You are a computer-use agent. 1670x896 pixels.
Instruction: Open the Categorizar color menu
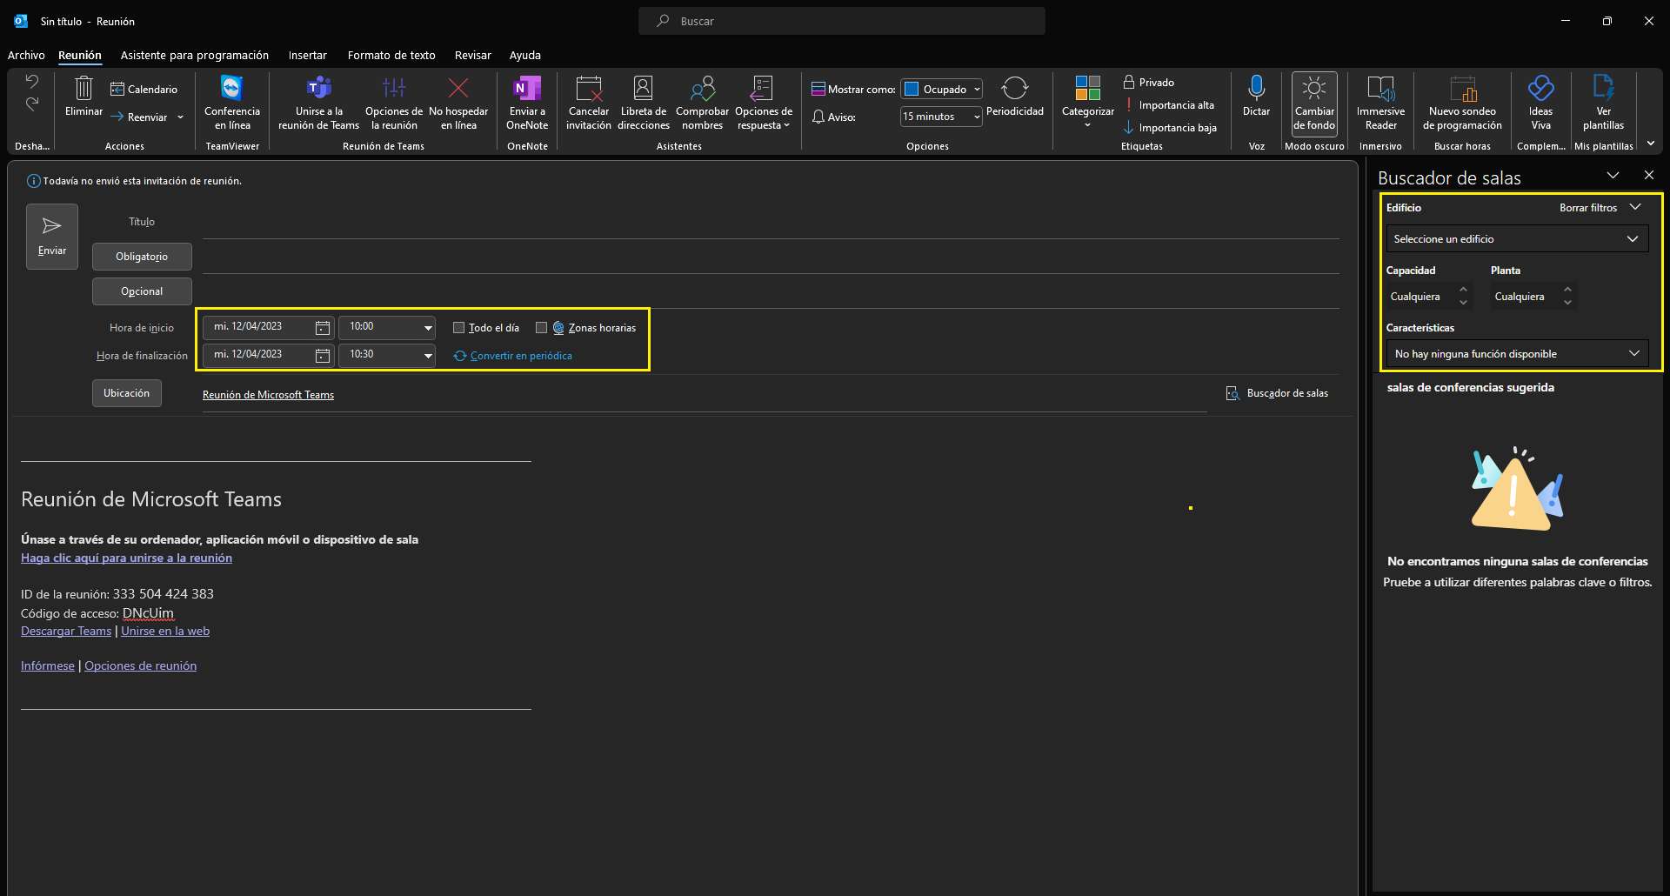1087,103
